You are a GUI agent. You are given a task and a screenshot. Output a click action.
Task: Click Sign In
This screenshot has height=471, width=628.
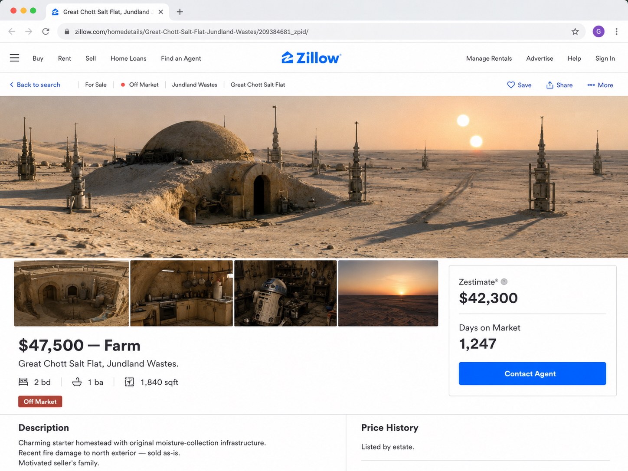click(x=605, y=58)
